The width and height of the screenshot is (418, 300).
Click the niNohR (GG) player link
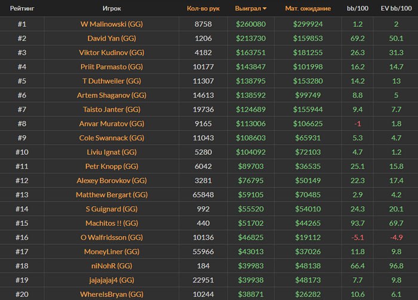pos(112,266)
